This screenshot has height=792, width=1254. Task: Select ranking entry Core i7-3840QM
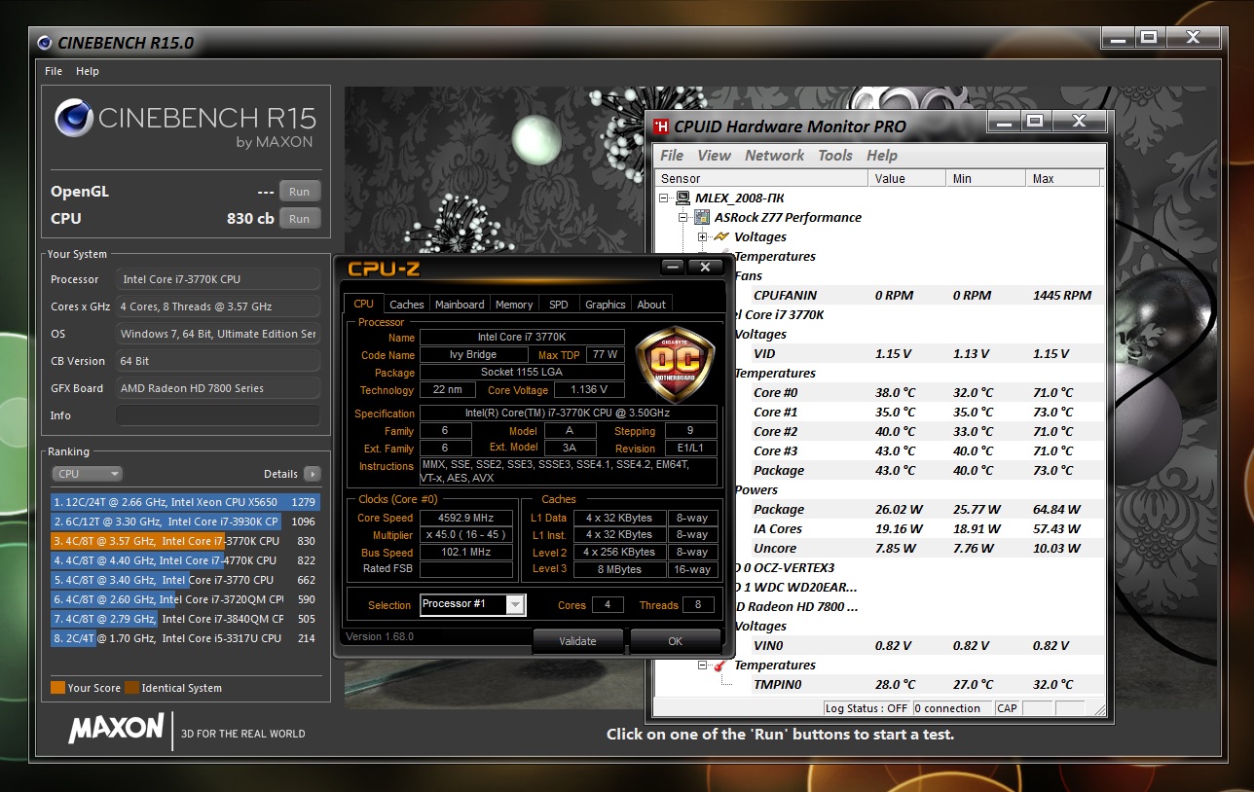pyautogui.click(x=185, y=619)
